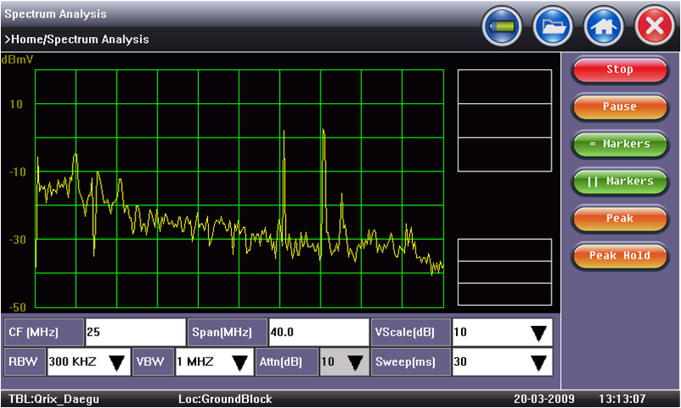Check the battery status icon
The width and height of the screenshot is (681, 408).
coord(502,26)
